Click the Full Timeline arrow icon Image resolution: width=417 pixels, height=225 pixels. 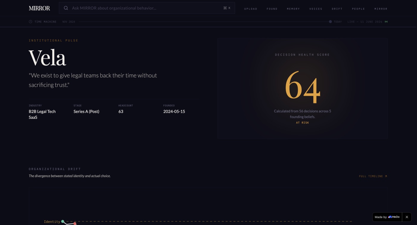point(386,176)
